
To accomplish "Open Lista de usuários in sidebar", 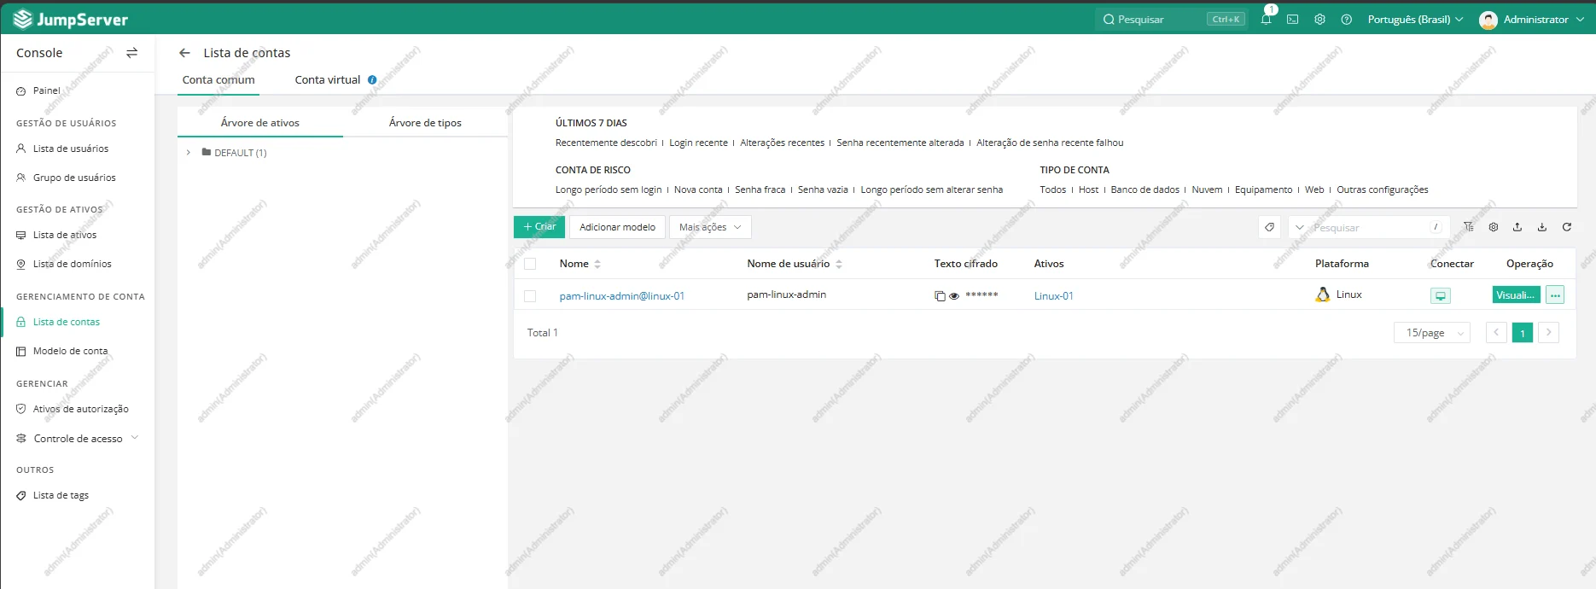I will [x=71, y=149].
